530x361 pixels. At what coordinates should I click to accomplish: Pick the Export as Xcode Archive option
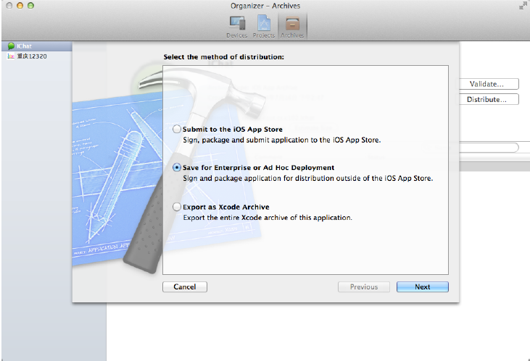pos(178,206)
